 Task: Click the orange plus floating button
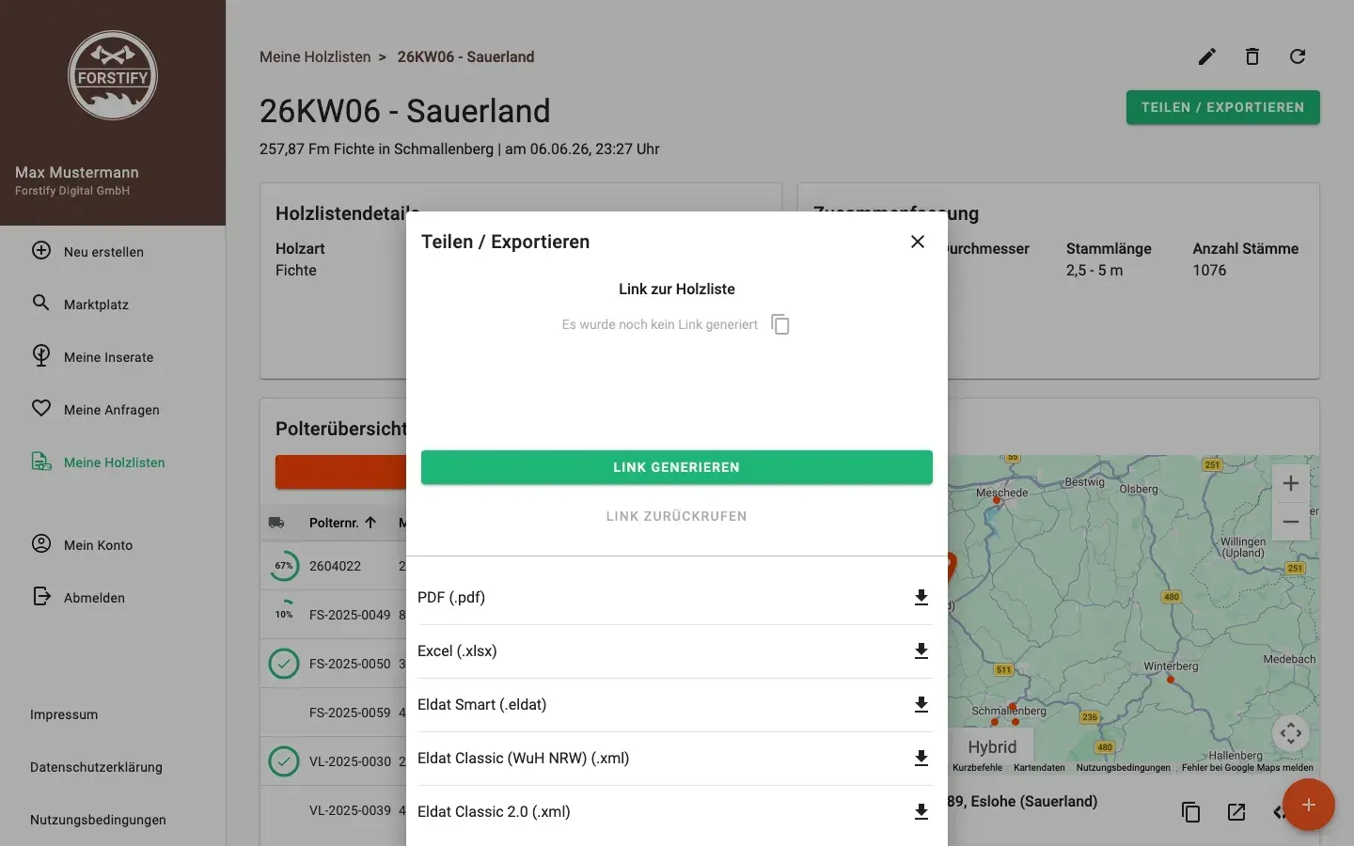(x=1309, y=805)
